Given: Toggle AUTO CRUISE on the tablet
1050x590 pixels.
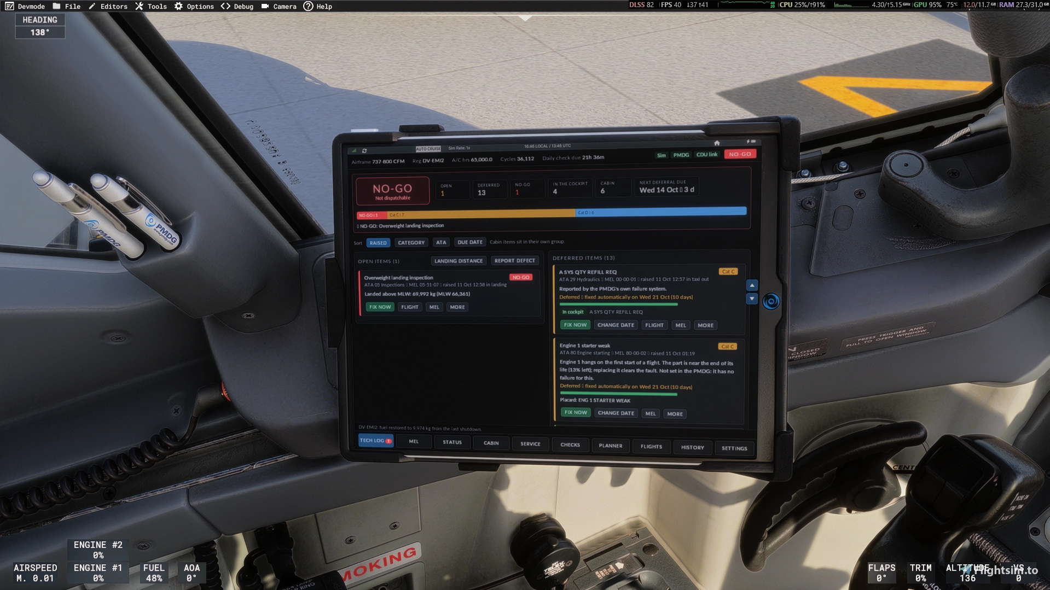Looking at the screenshot, I should 428,149.
